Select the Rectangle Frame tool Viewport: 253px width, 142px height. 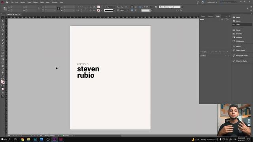click(3, 47)
